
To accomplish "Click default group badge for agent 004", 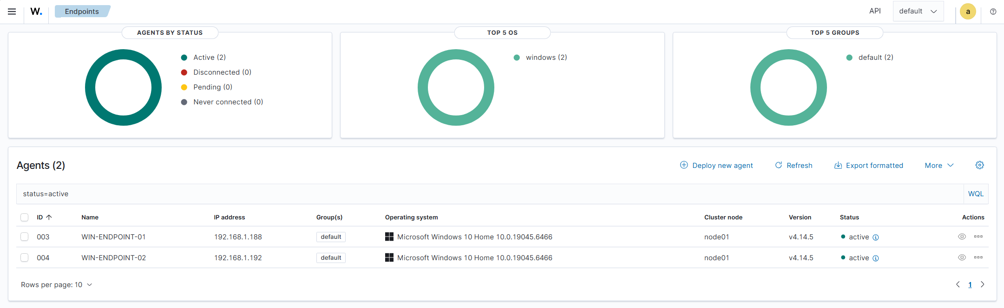I will pyautogui.click(x=331, y=258).
